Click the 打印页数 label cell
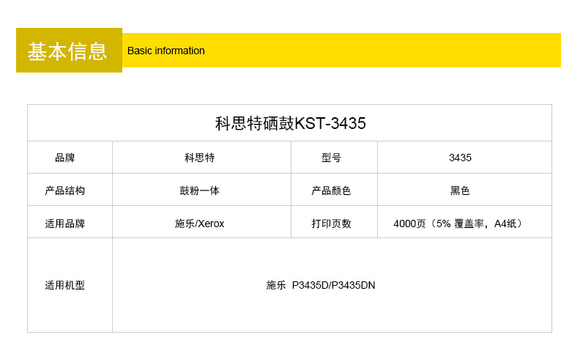Image resolution: width=561 pixels, height=362 pixels. coord(331,224)
